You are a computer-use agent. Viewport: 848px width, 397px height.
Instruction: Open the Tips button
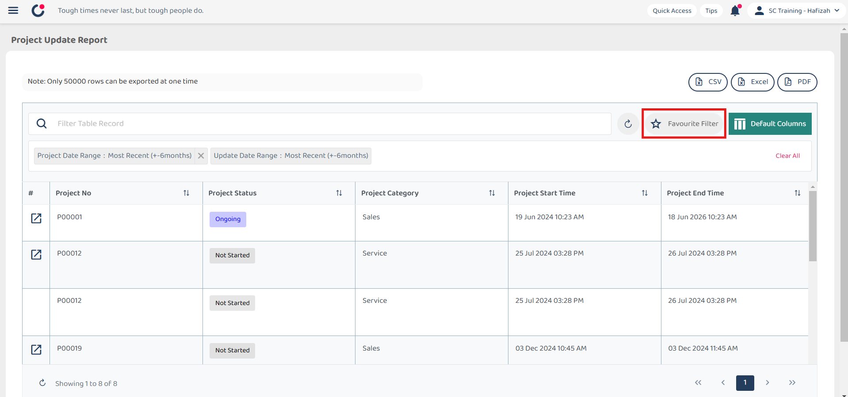pos(711,11)
